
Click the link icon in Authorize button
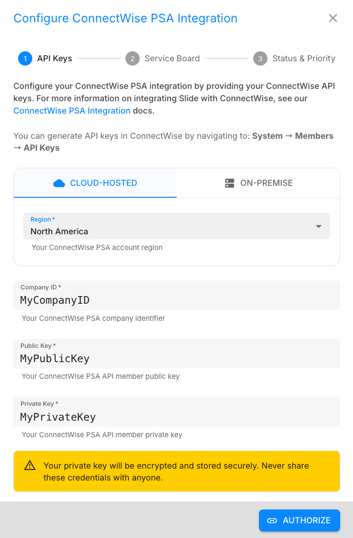[x=272, y=520]
